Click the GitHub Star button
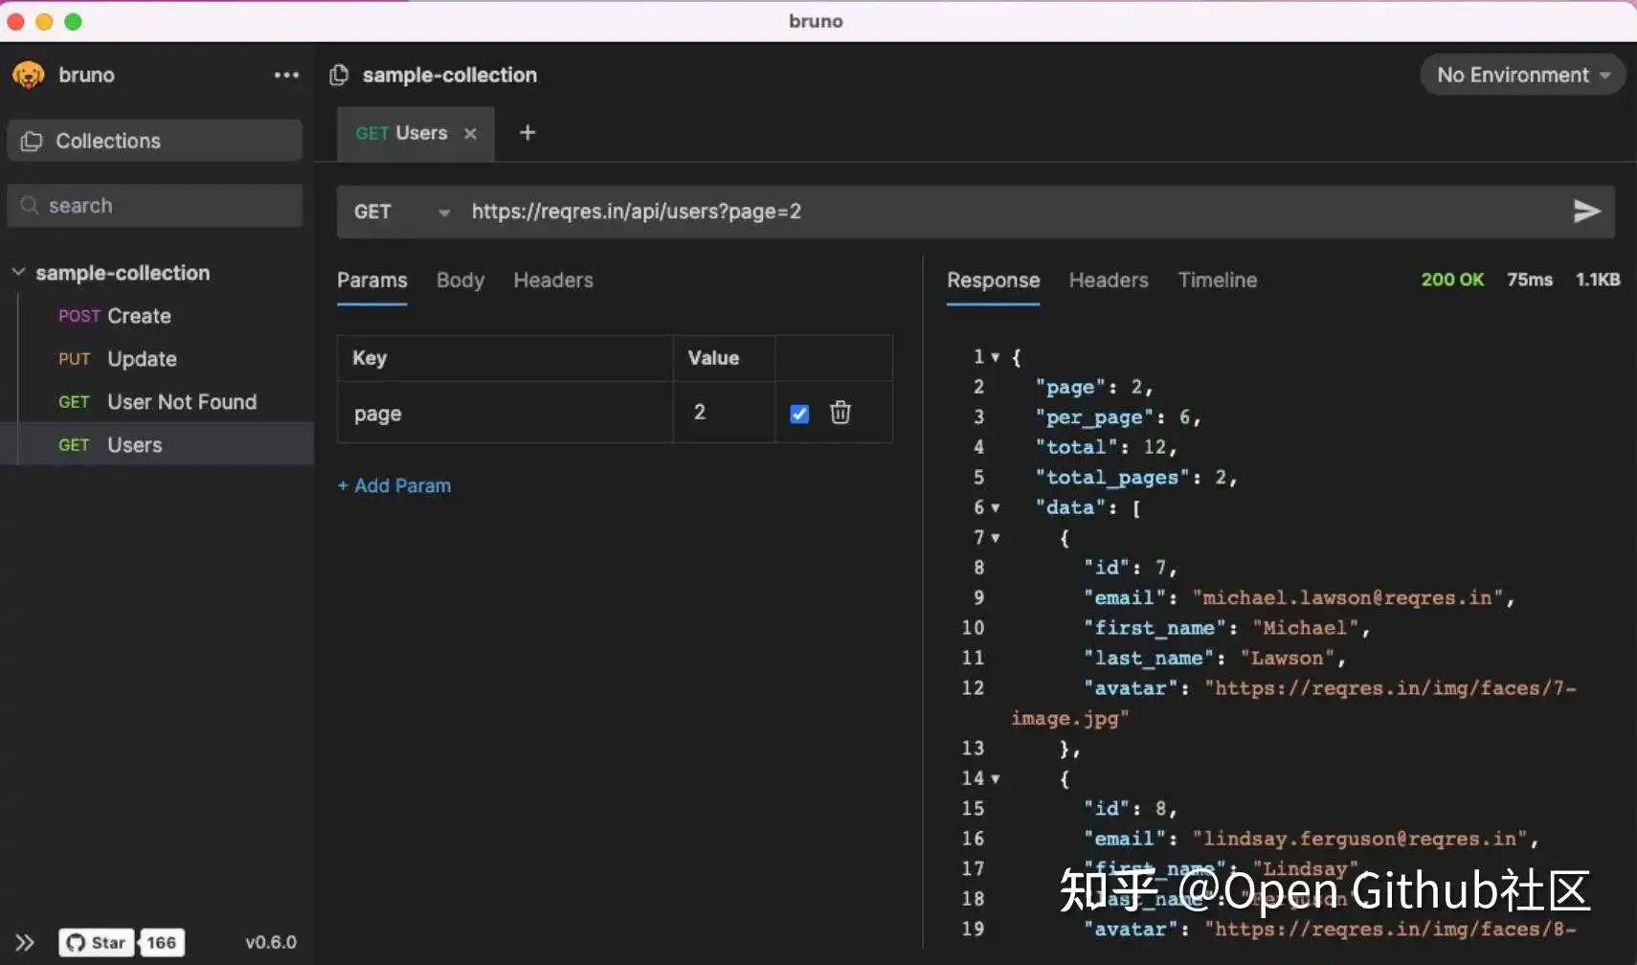 click(x=97, y=942)
